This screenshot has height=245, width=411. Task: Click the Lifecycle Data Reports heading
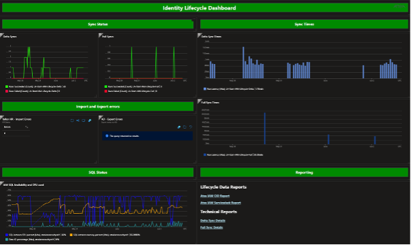click(x=223, y=187)
